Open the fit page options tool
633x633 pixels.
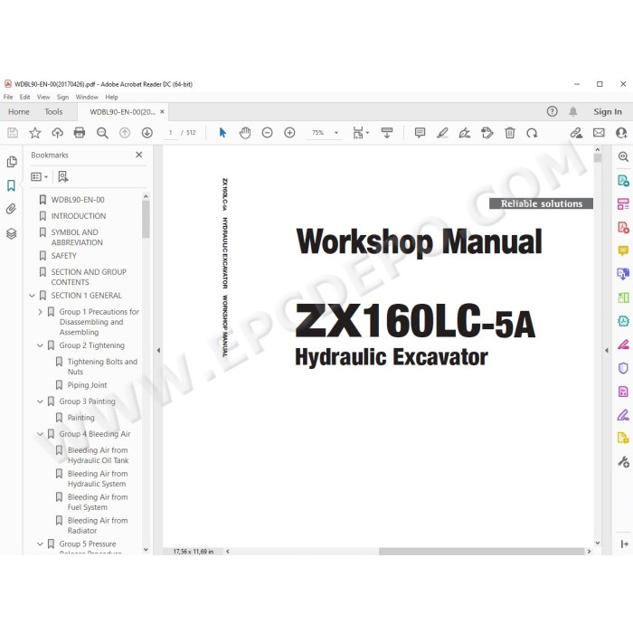tap(361, 133)
